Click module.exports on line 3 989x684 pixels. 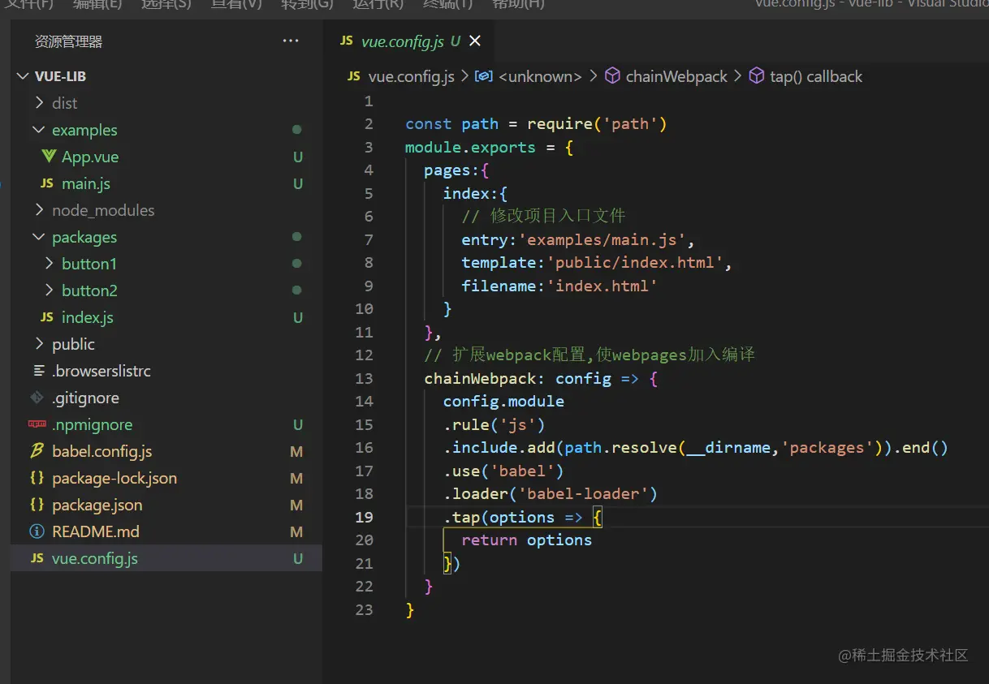470,147
